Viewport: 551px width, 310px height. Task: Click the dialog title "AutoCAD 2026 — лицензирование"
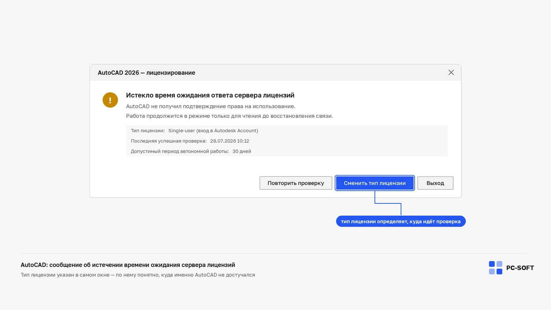[146, 73]
